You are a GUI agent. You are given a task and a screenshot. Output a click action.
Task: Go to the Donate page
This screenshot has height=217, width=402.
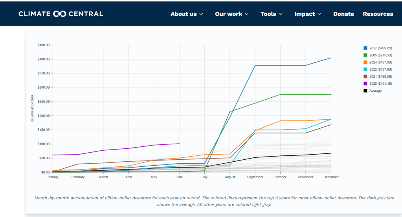click(343, 14)
